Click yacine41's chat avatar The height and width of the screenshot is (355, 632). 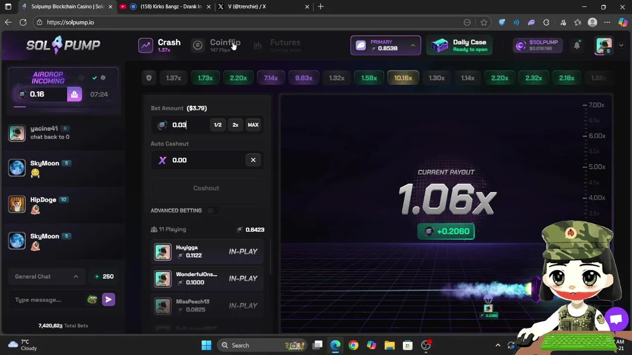pos(17,133)
